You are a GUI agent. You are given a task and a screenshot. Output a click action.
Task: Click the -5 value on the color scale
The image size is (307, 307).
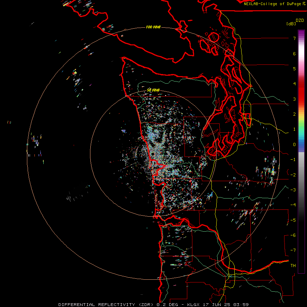click(293, 220)
